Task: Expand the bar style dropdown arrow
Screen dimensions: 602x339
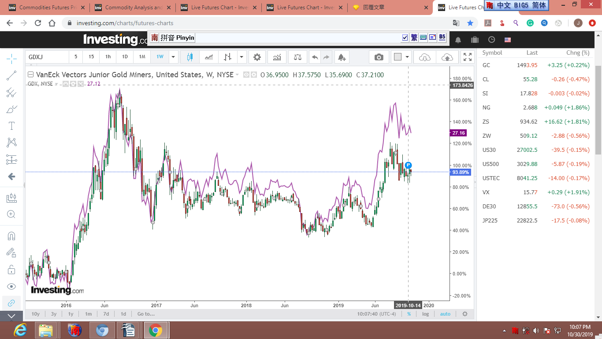Action: 242,57
